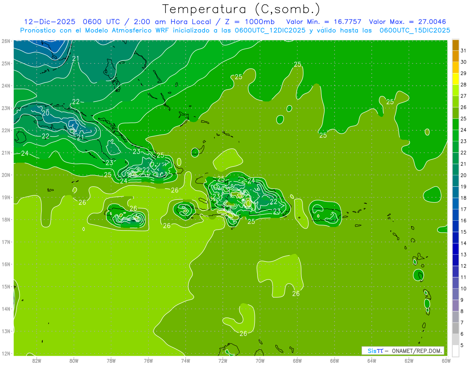
Task: Select latitude axis label '16N'
Action: (6, 264)
